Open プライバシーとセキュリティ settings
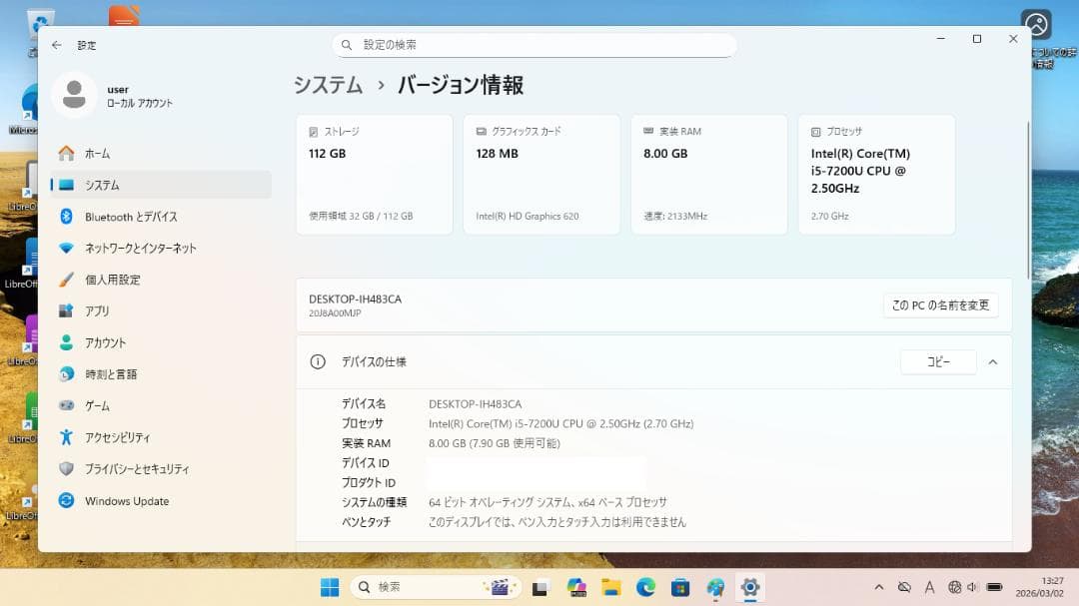This screenshot has height=606, width=1079. pos(161,469)
